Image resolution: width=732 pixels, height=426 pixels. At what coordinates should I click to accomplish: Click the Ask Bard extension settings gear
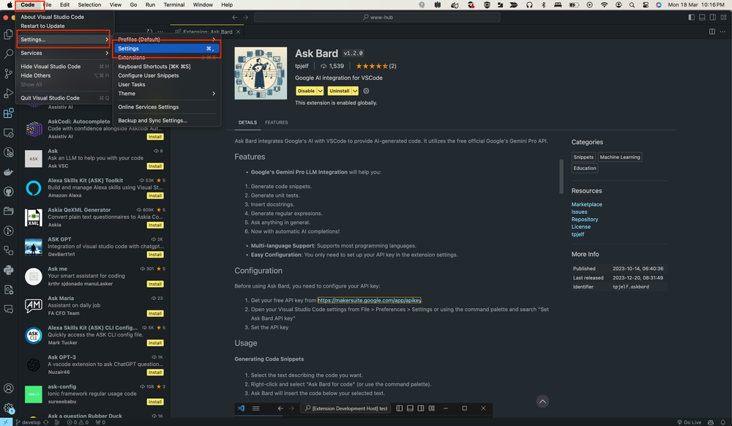click(366, 91)
